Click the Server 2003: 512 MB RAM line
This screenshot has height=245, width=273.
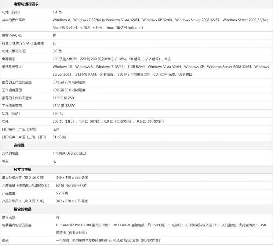(123, 75)
